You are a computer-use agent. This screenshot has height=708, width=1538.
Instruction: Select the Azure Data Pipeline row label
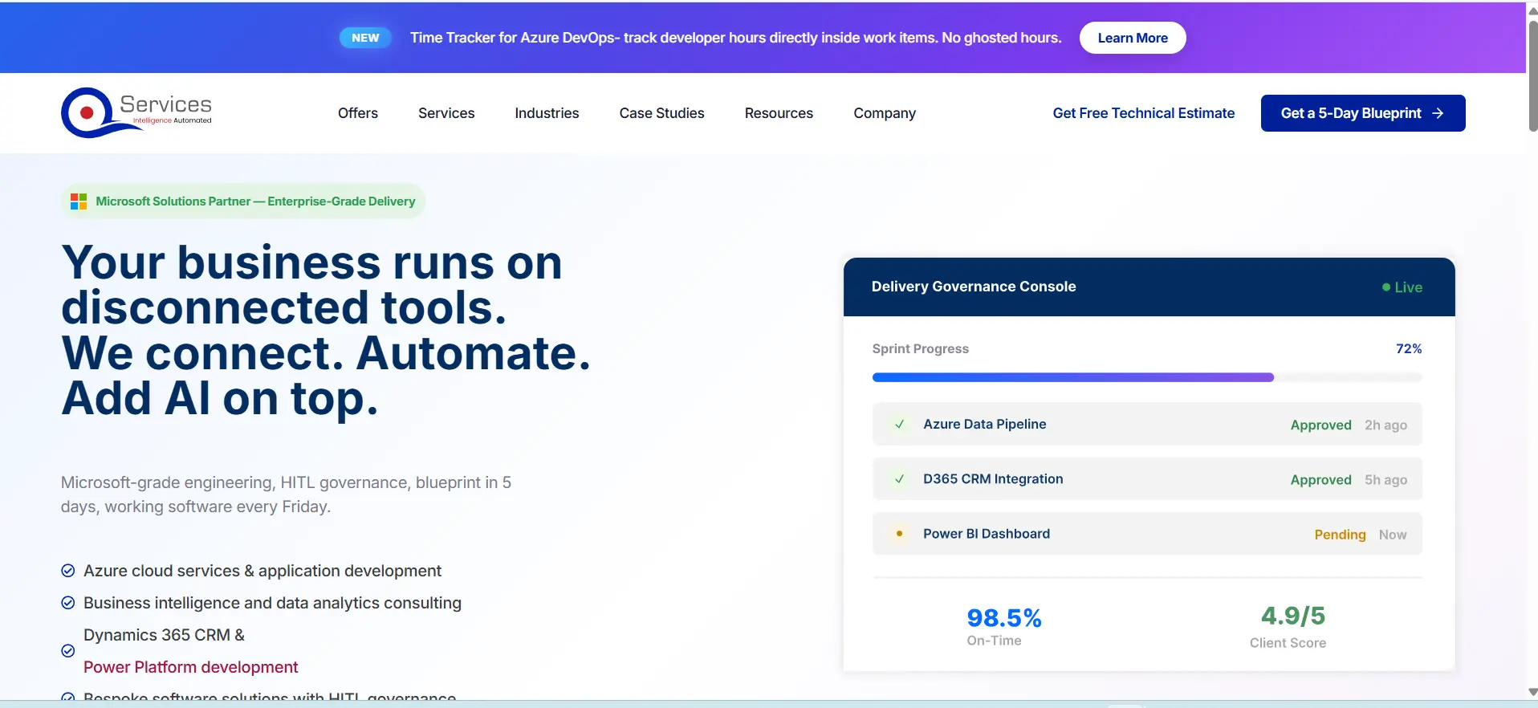pyautogui.click(x=985, y=424)
